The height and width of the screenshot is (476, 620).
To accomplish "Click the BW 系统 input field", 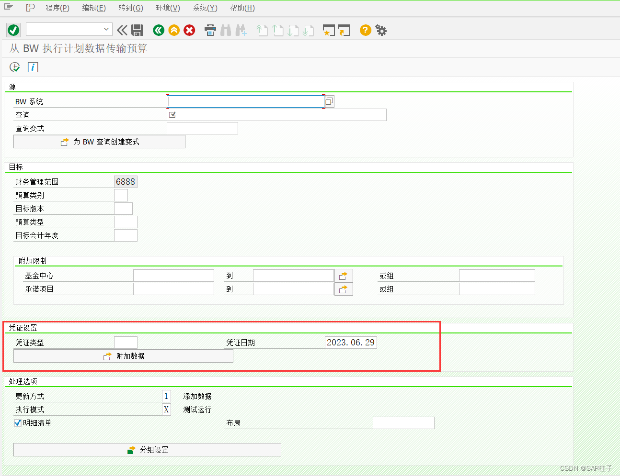I will (245, 101).
